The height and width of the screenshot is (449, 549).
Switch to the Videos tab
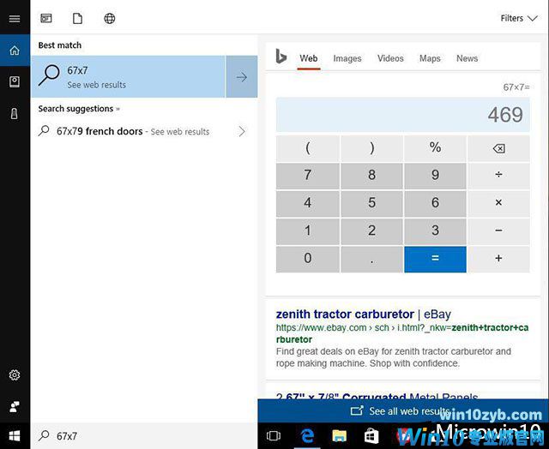pos(390,58)
